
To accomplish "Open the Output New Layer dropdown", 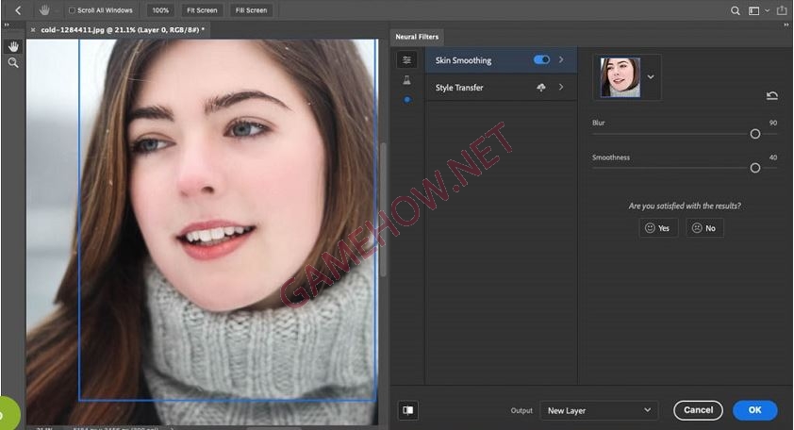I will pos(599,410).
